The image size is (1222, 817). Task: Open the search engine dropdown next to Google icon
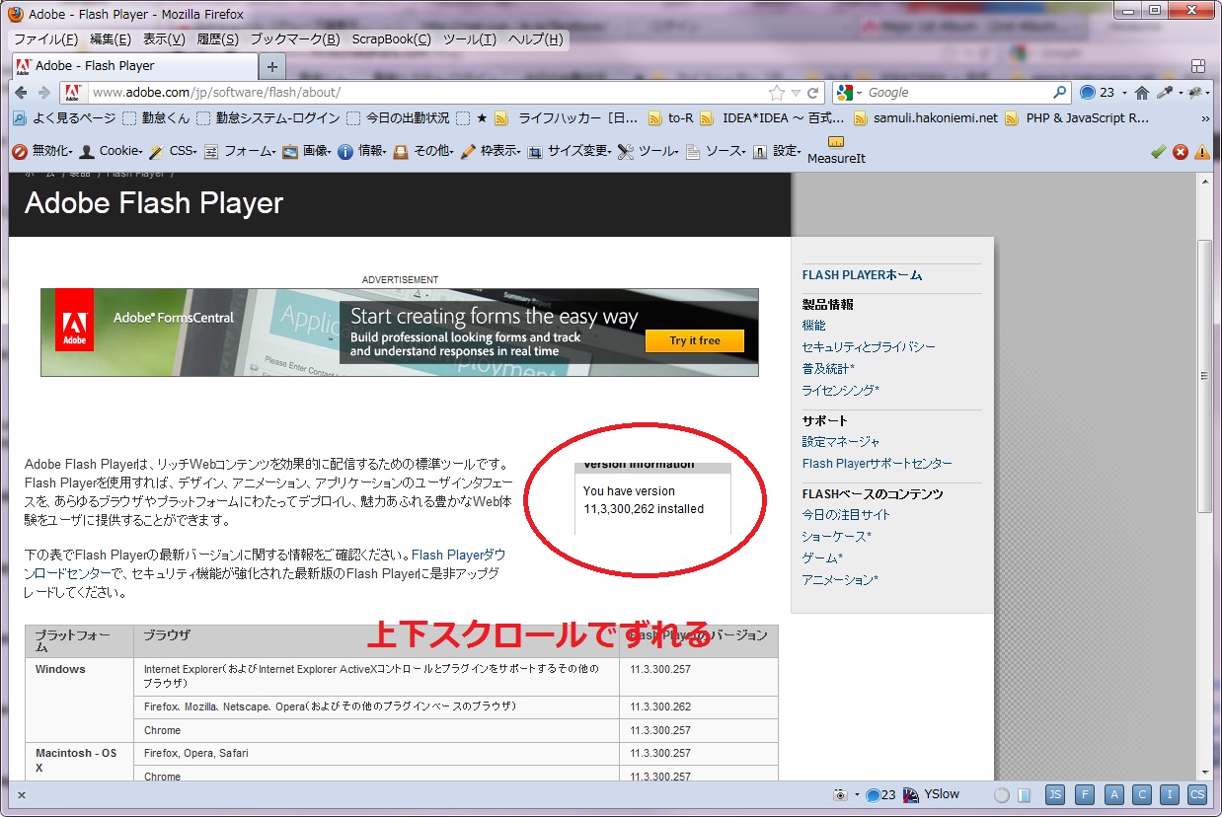click(860, 93)
